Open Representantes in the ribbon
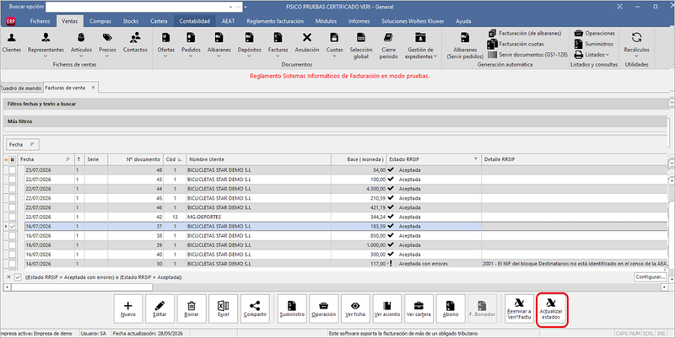Viewport: 675px width, 338px height. point(46,45)
